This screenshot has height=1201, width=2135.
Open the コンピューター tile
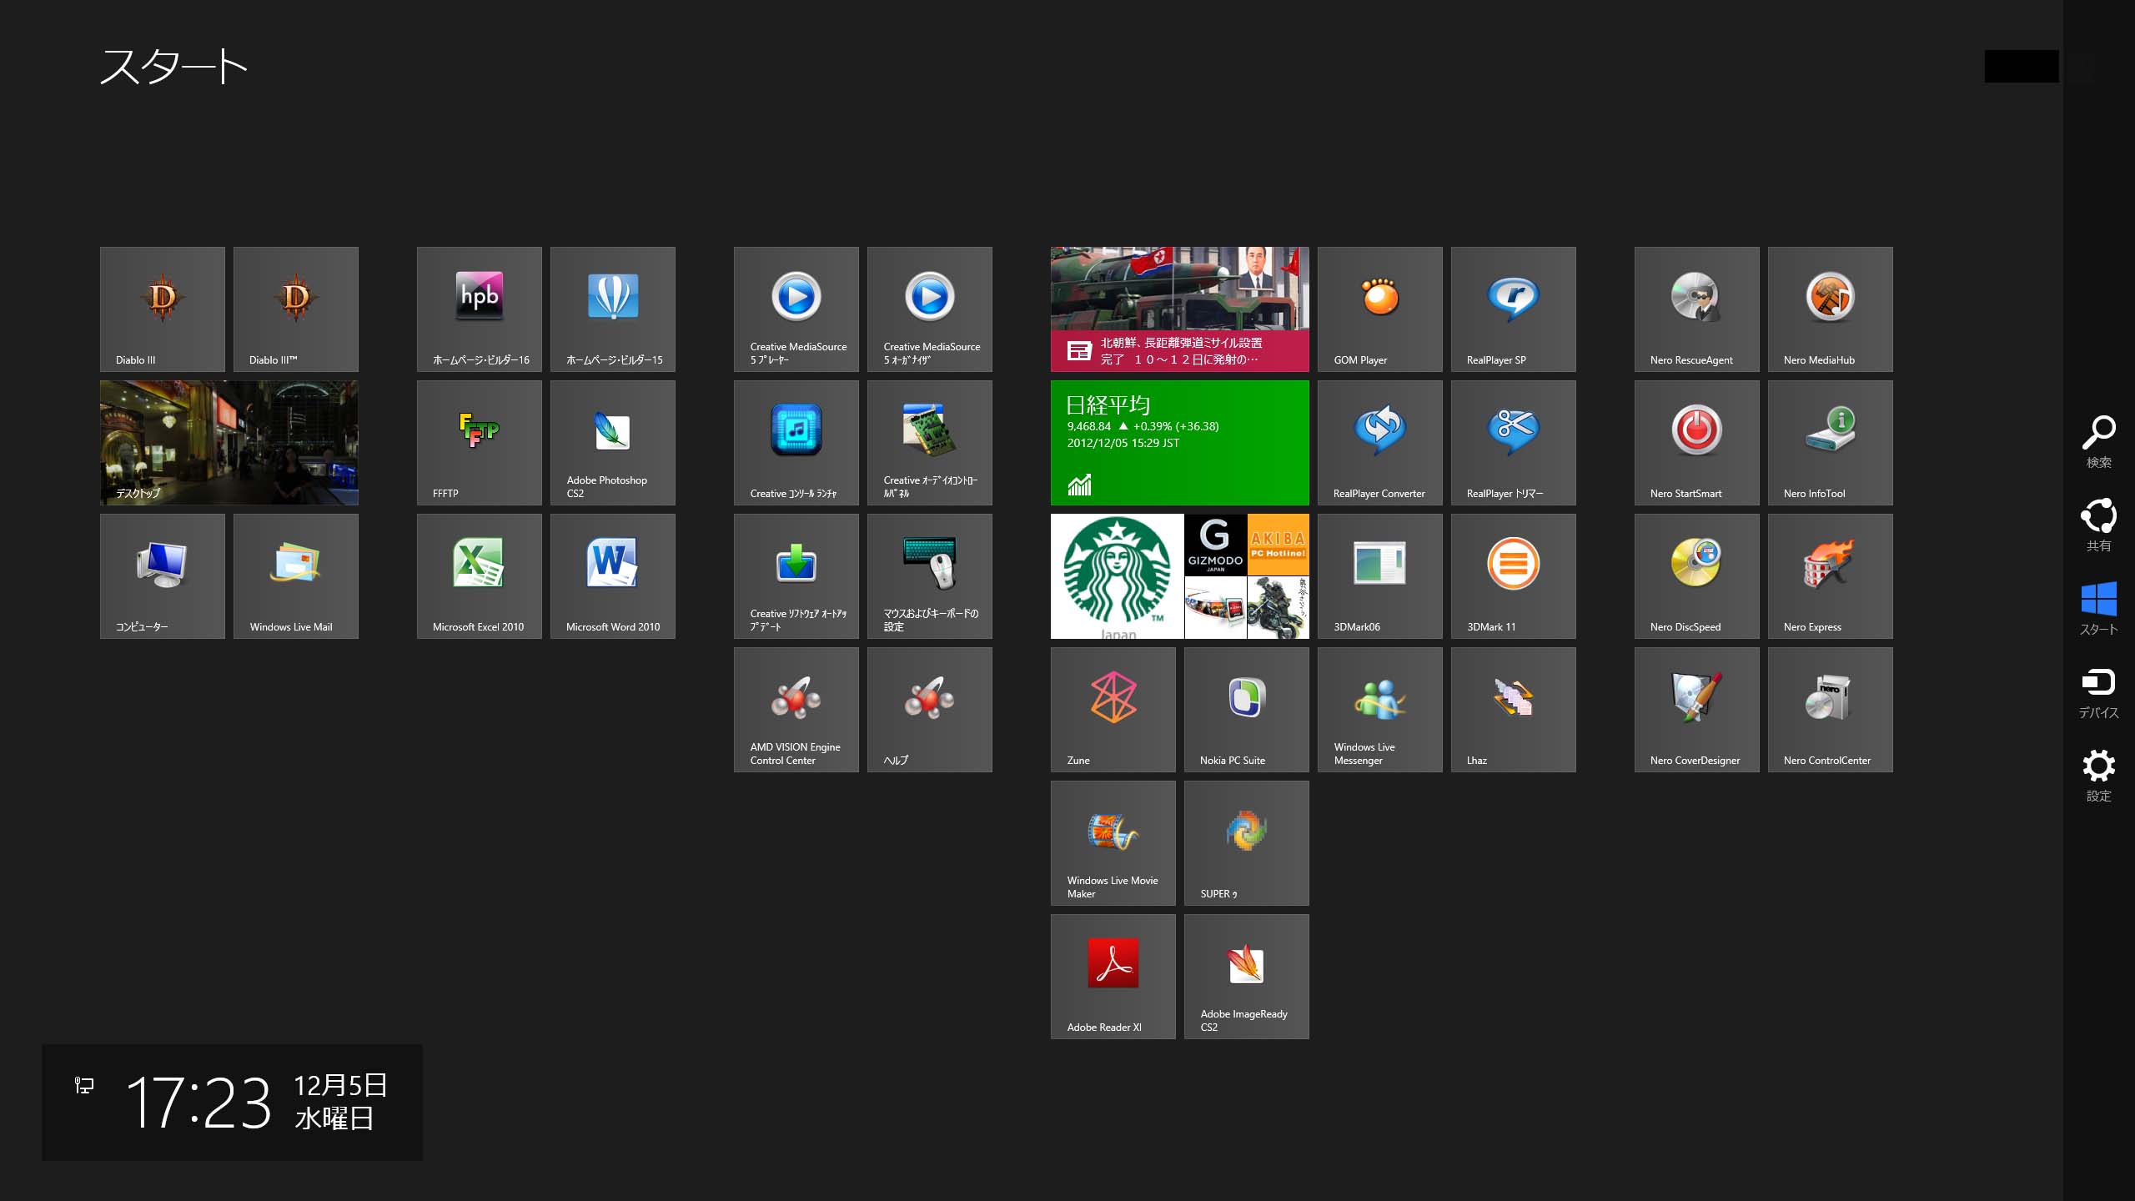click(163, 576)
